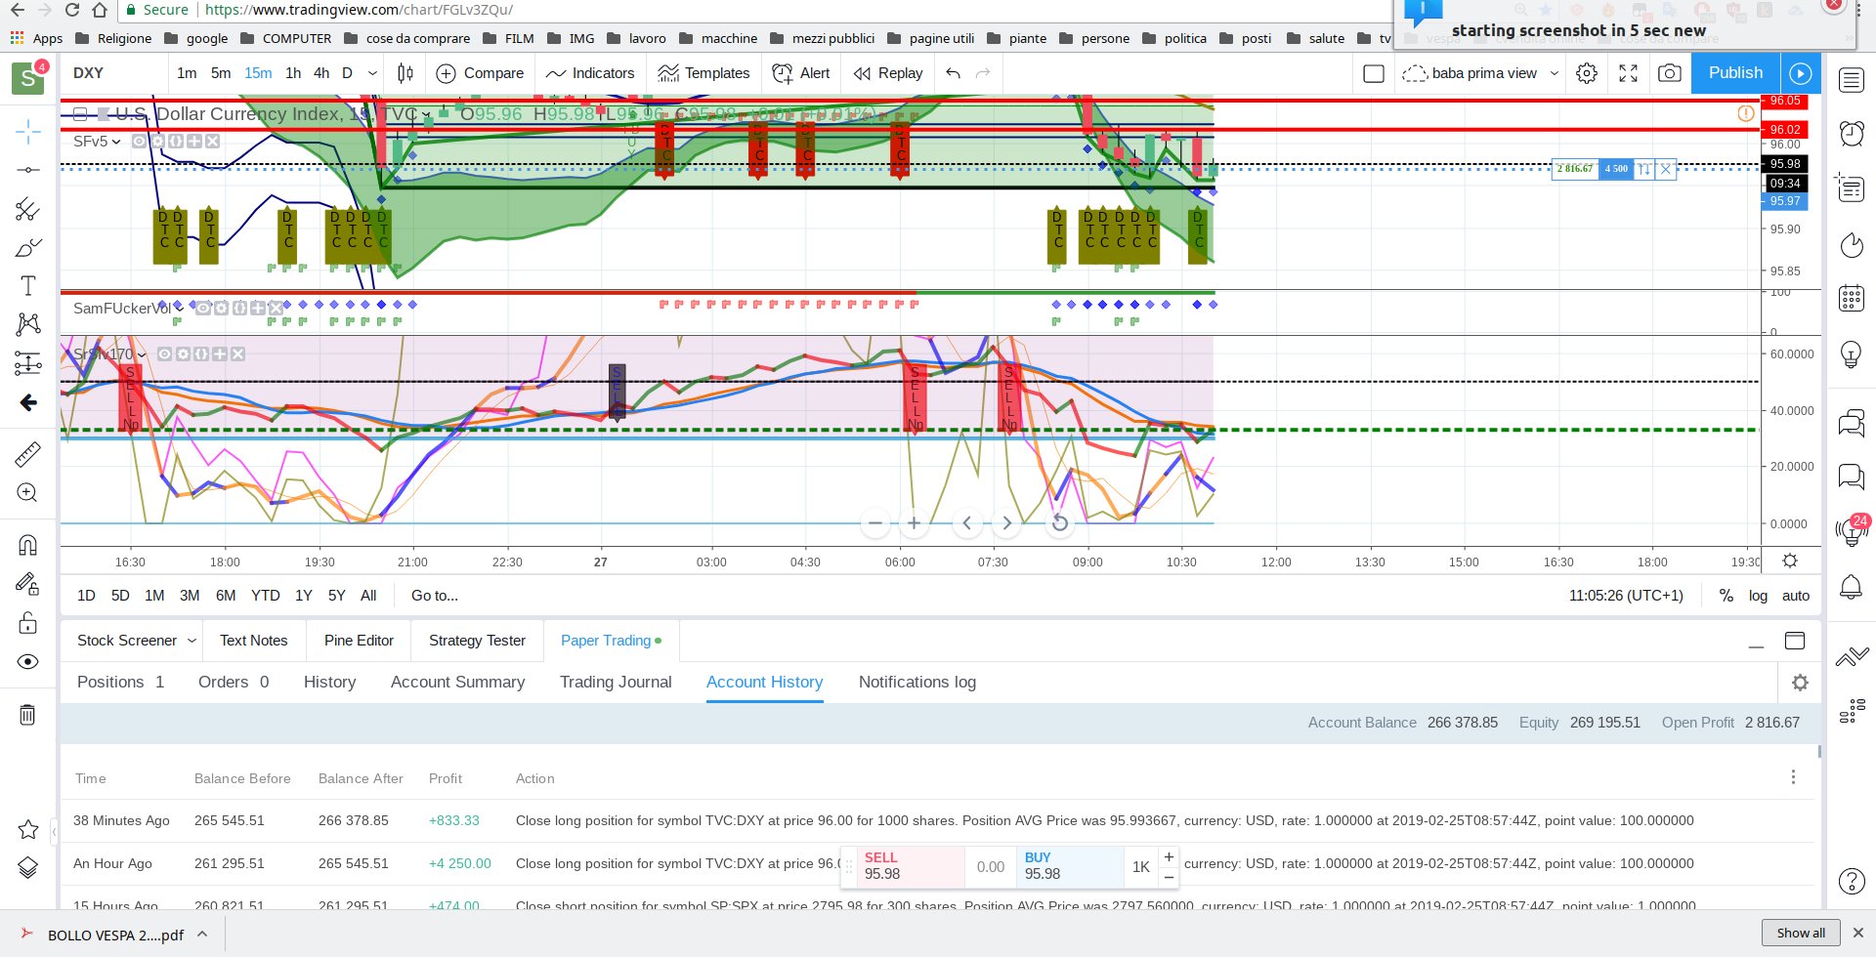Open the pattern drawing tools
Viewport: 1876px width, 957px height.
point(28,324)
